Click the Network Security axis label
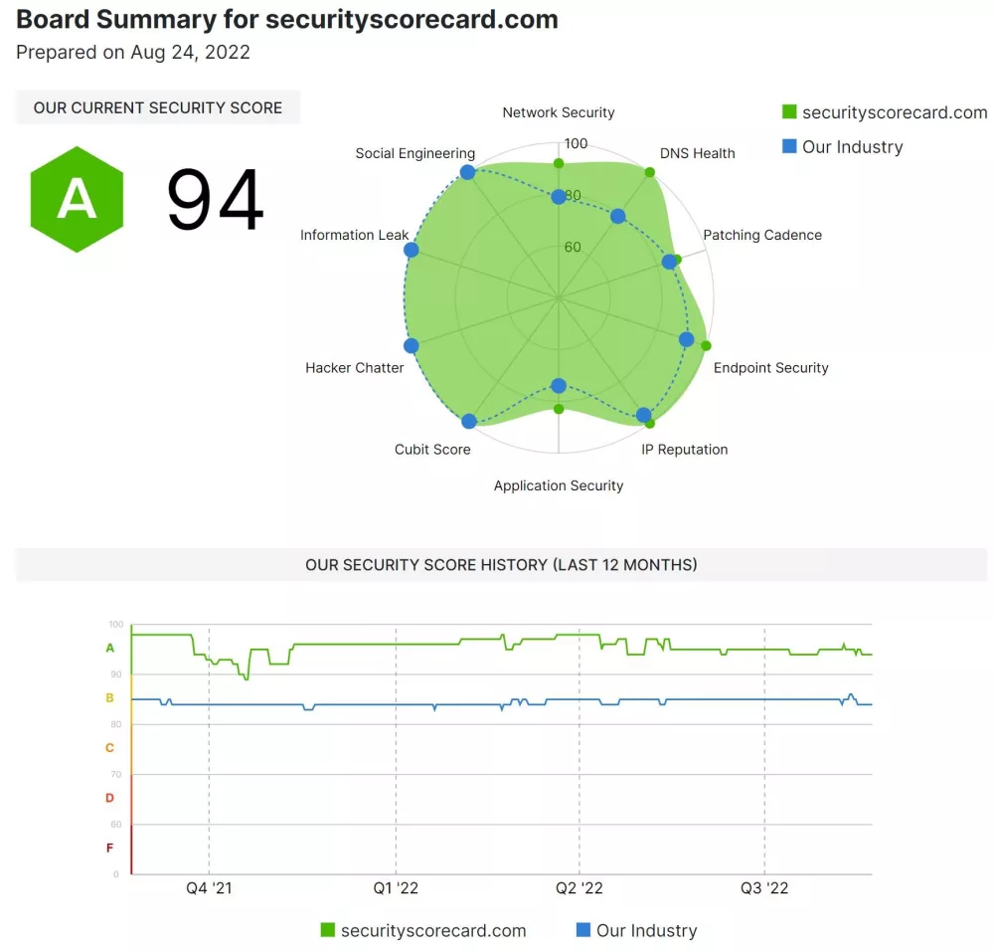994x951 pixels. [559, 112]
